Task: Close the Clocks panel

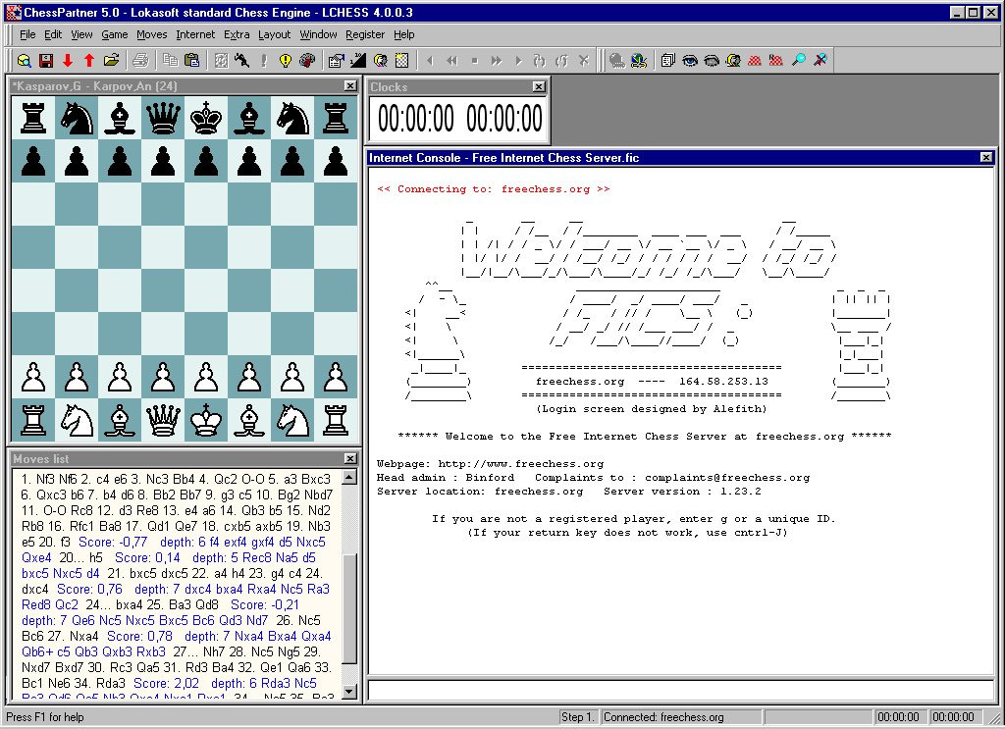Action: [x=539, y=86]
